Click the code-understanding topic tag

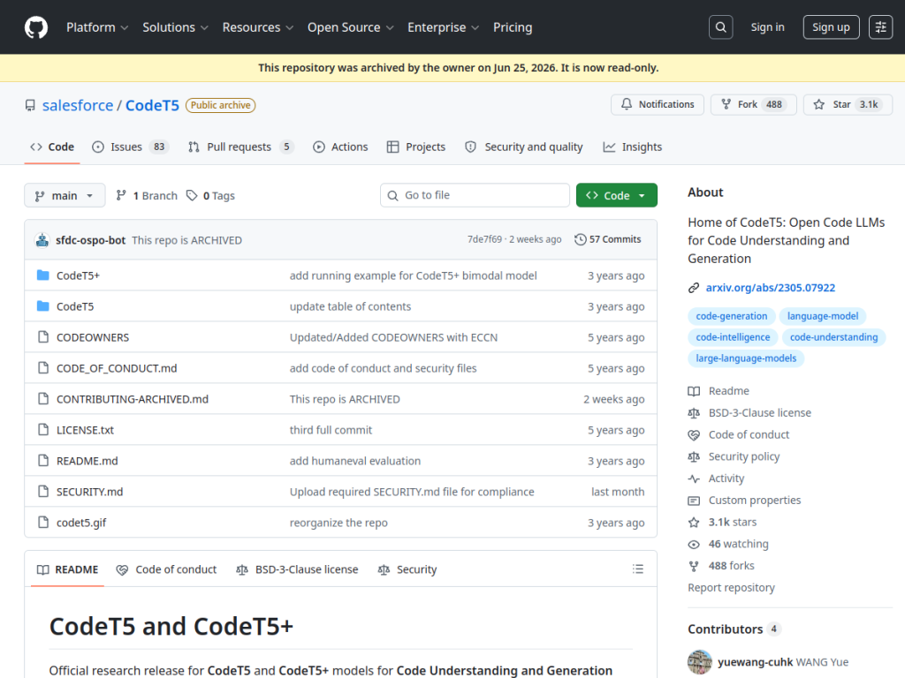click(x=833, y=336)
